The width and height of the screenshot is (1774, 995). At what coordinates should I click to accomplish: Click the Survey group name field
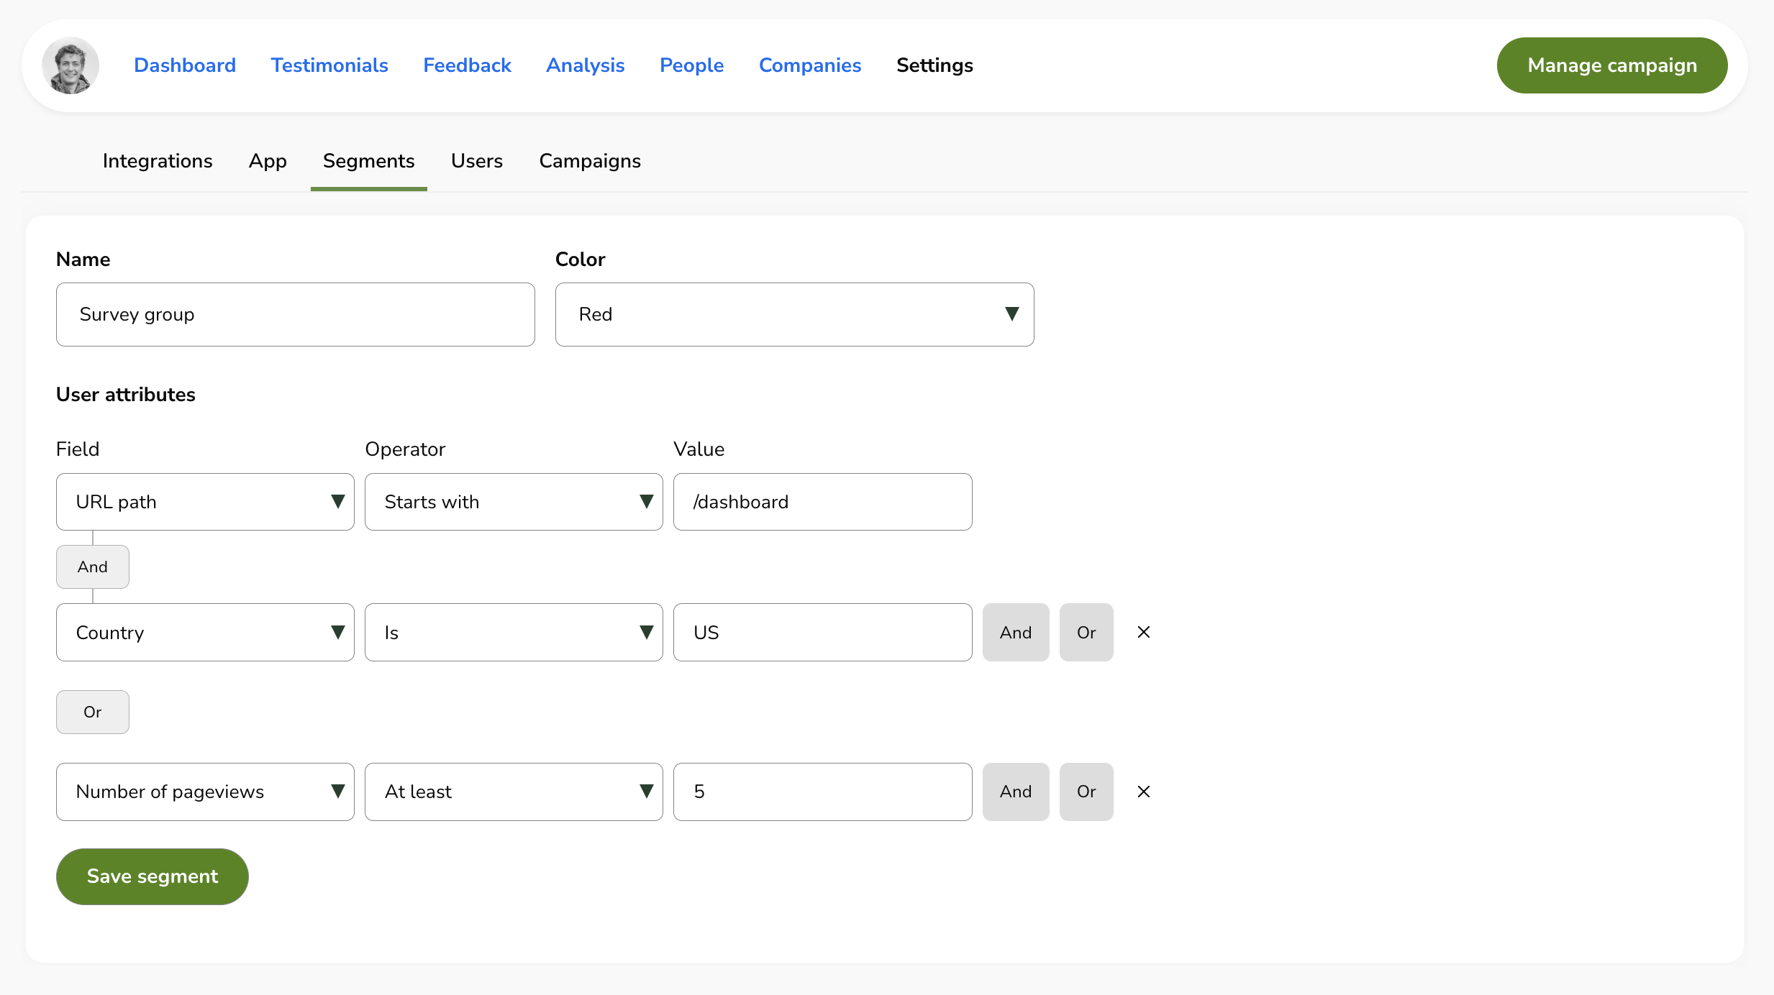[295, 314]
